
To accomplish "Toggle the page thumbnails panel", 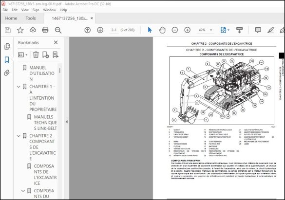I will pos(7,46).
